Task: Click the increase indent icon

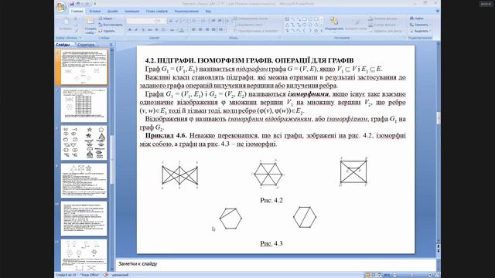Action: coord(220,21)
